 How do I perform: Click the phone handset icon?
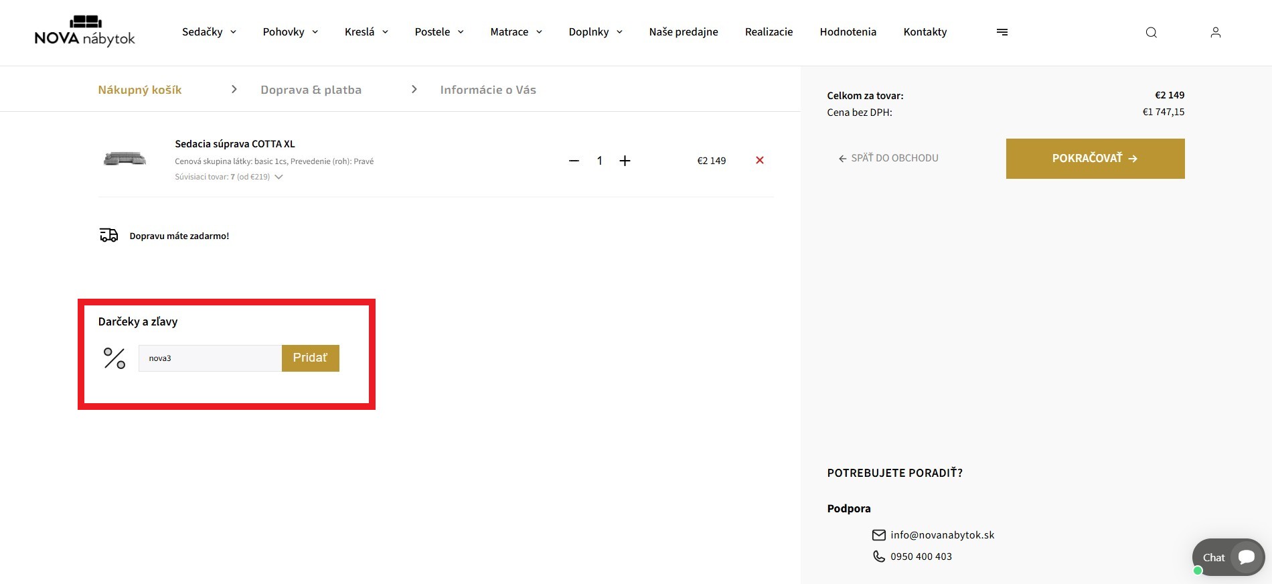pos(879,557)
